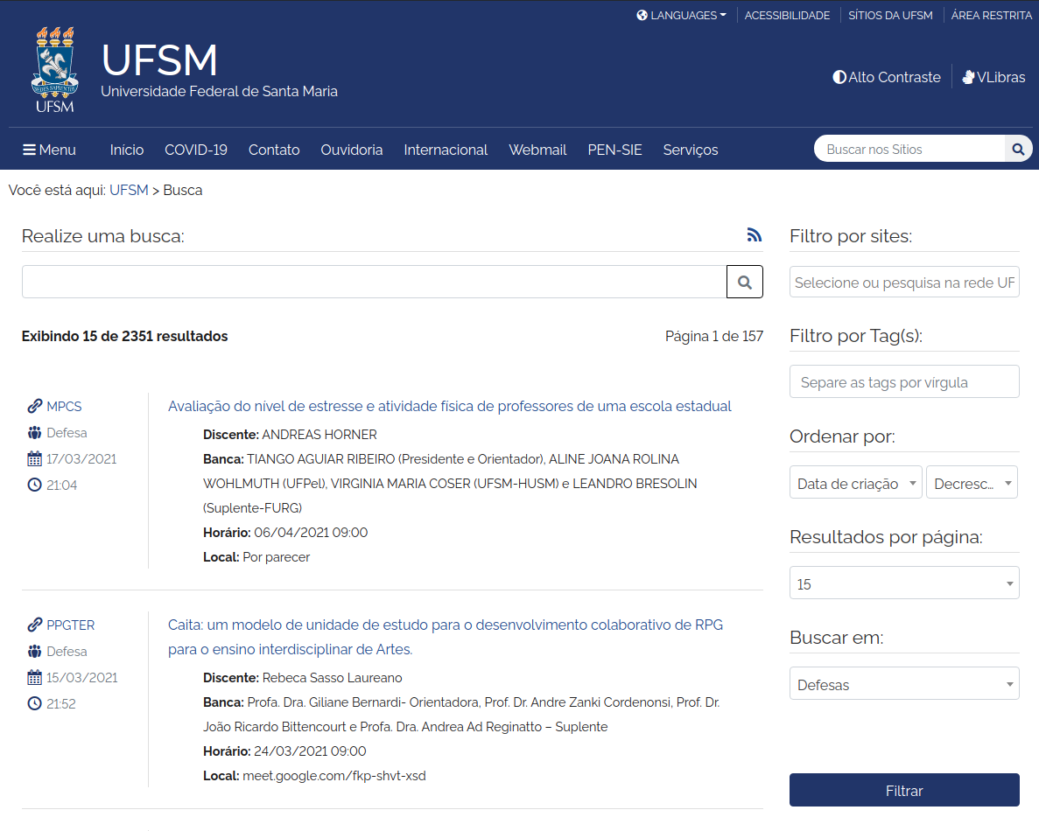Open the 'Buscar em' Defesas dropdown
The height and width of the screenshot is (831, 1039).
tap(904, 684)
